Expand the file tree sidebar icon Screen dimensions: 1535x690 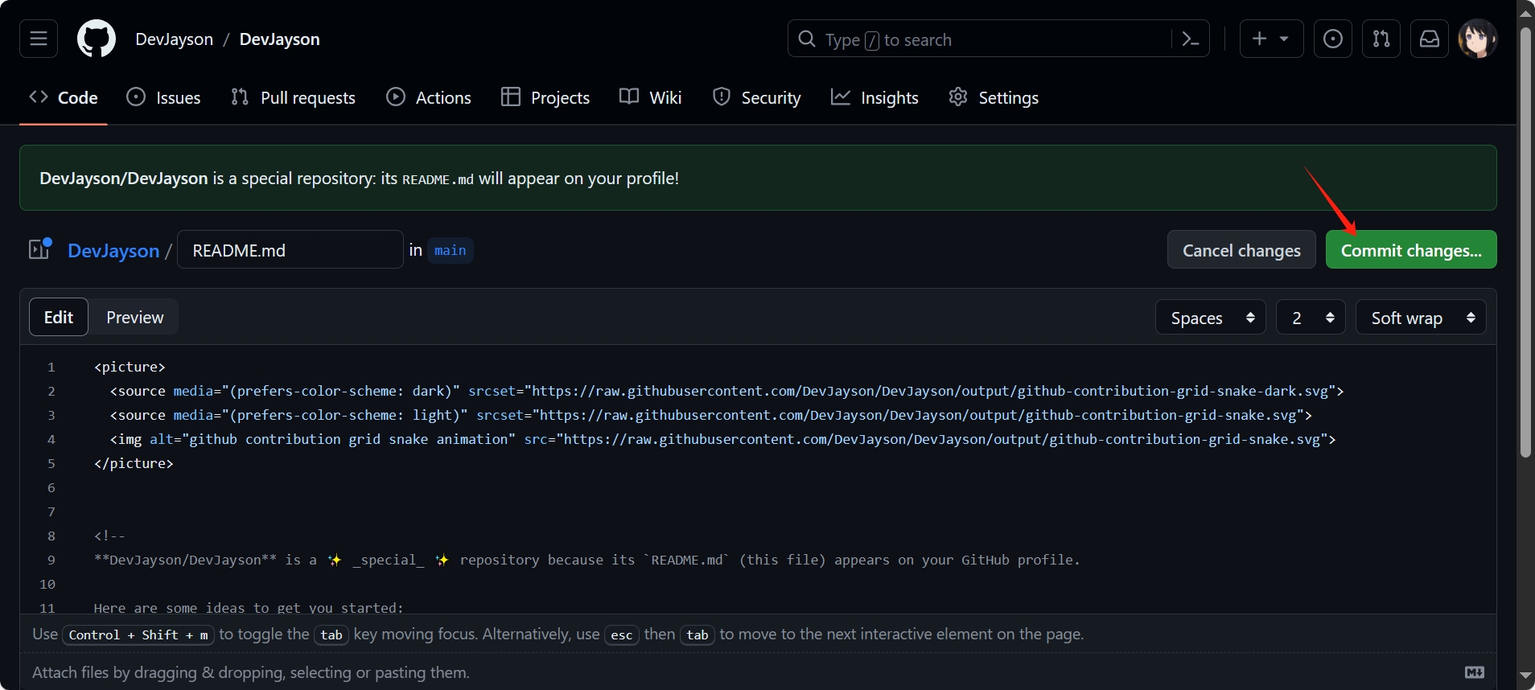[40, 249]
